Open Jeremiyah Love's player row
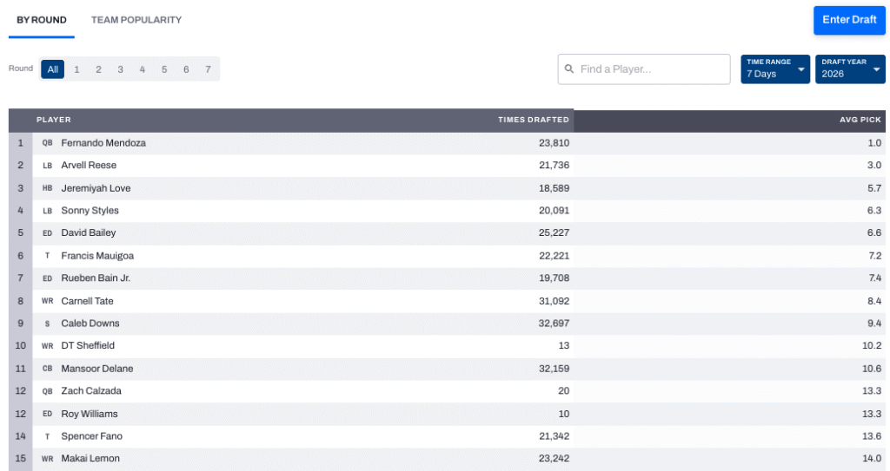 click(x=96, y=188)
